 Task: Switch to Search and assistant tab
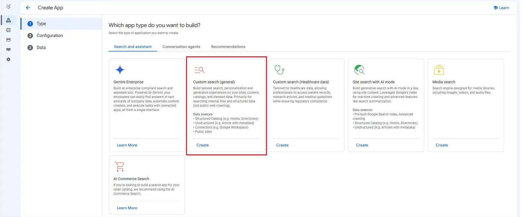pos(133,47)
